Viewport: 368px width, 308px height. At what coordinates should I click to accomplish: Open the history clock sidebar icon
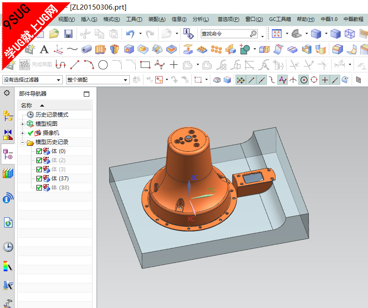[8, 247]
